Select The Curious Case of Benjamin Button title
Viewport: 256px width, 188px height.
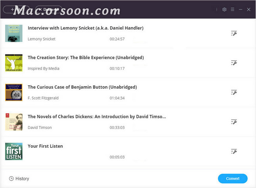click(x=82, y=87)
